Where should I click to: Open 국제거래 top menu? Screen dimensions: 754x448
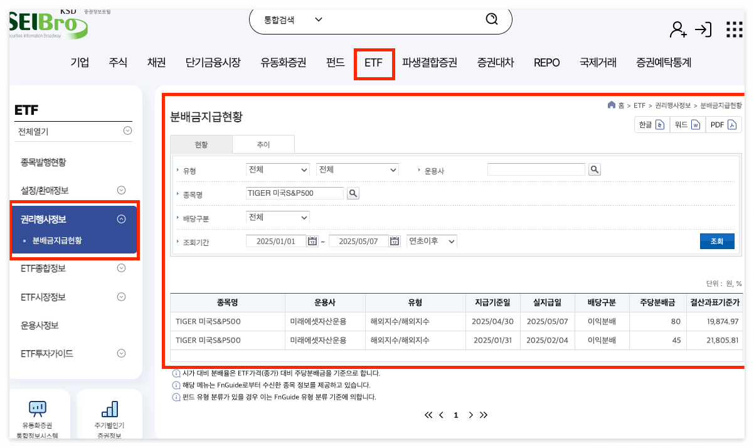pos(598,63)
